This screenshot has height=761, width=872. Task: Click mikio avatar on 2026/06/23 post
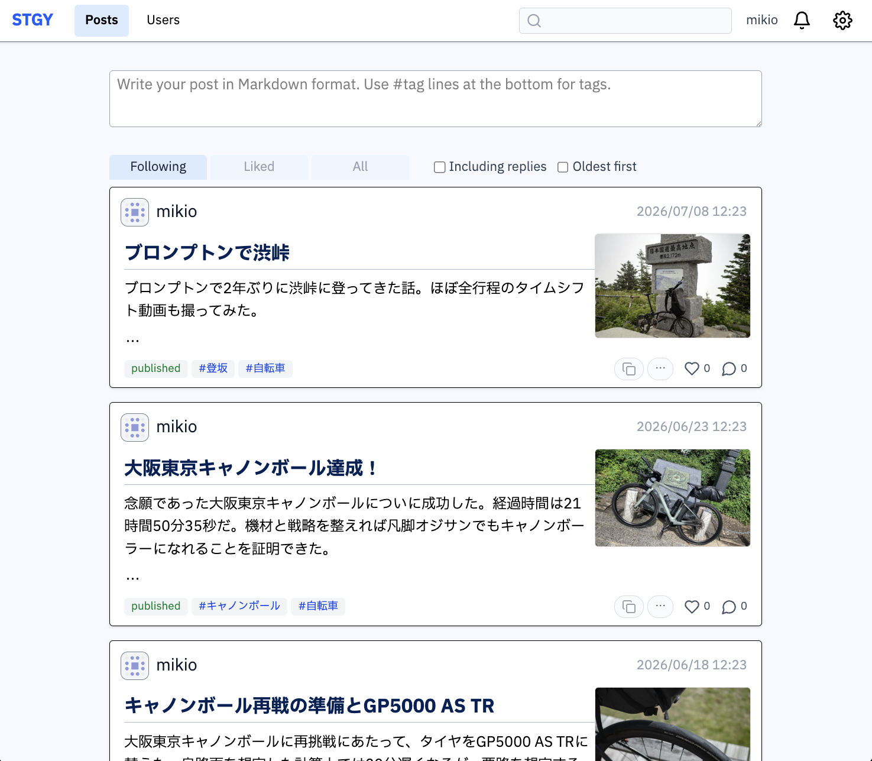click(x=135, y=427)
